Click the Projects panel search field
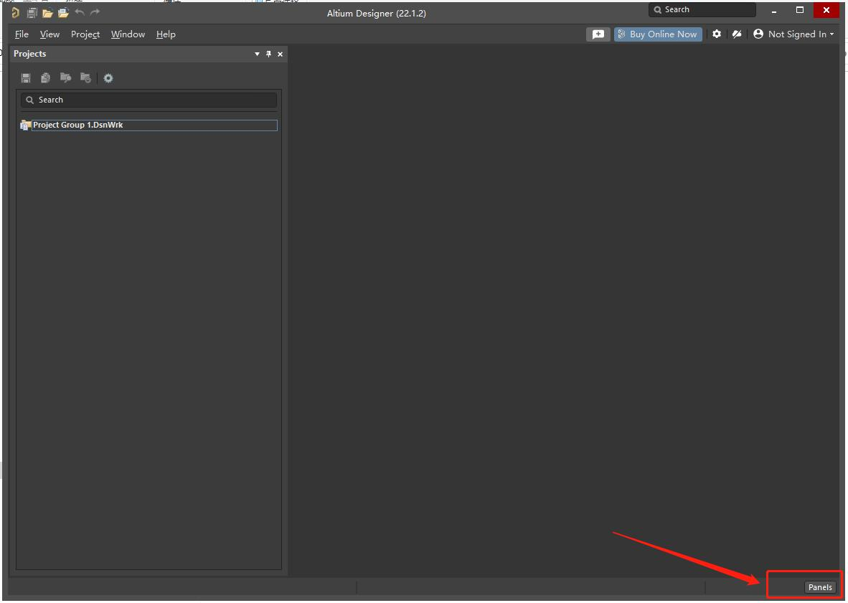Screen dimensions: 848x603 (x=149, y=100)
